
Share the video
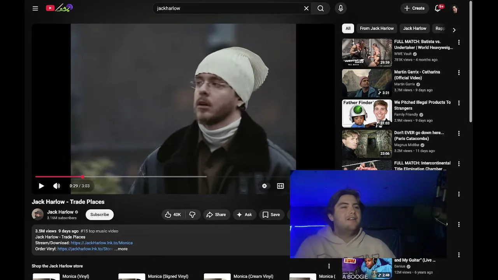click(x=216, y=215)
